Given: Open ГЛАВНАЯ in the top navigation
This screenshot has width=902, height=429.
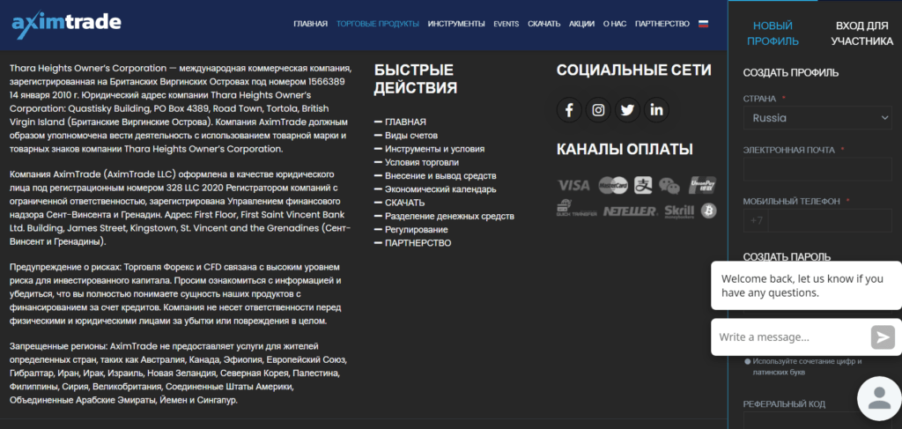Looking at the screenshot, I should click(x=310, y=24).
